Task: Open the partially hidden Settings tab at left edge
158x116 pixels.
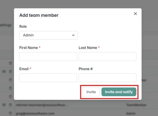Action: (x=5, y=25)
